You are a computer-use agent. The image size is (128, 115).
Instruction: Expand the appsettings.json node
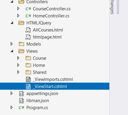coord(12,93)
